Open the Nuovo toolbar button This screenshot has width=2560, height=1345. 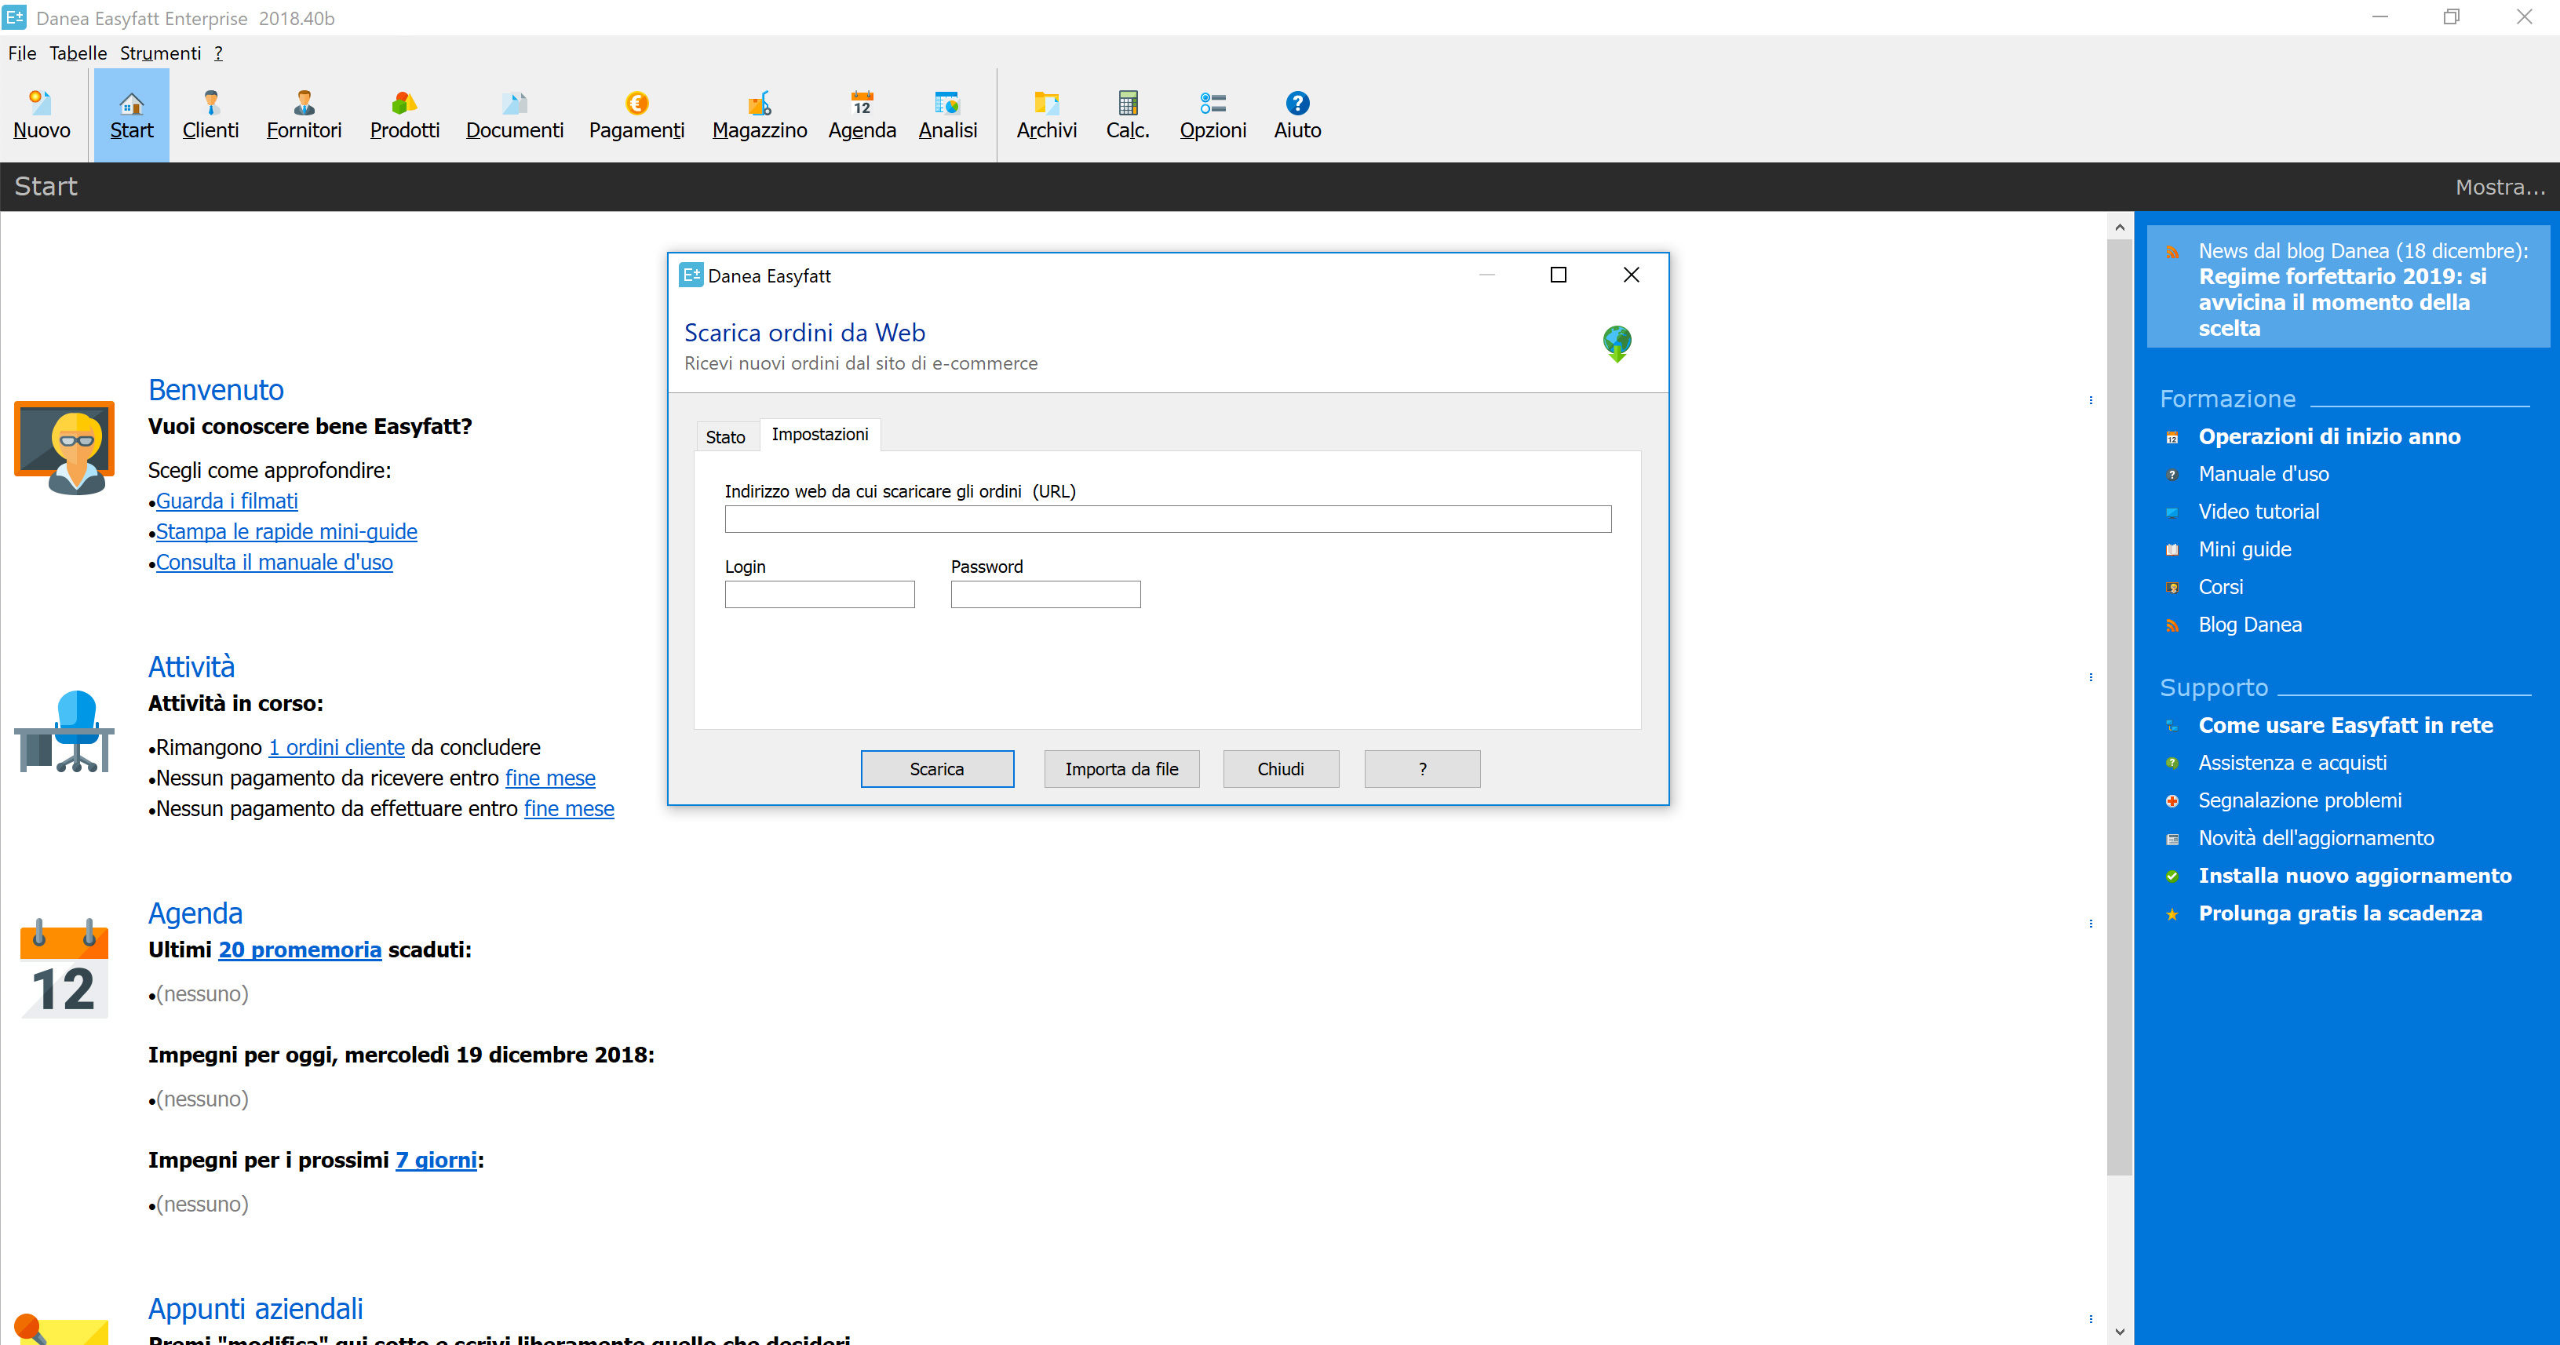pyautogui.click(x=41, y=115)
